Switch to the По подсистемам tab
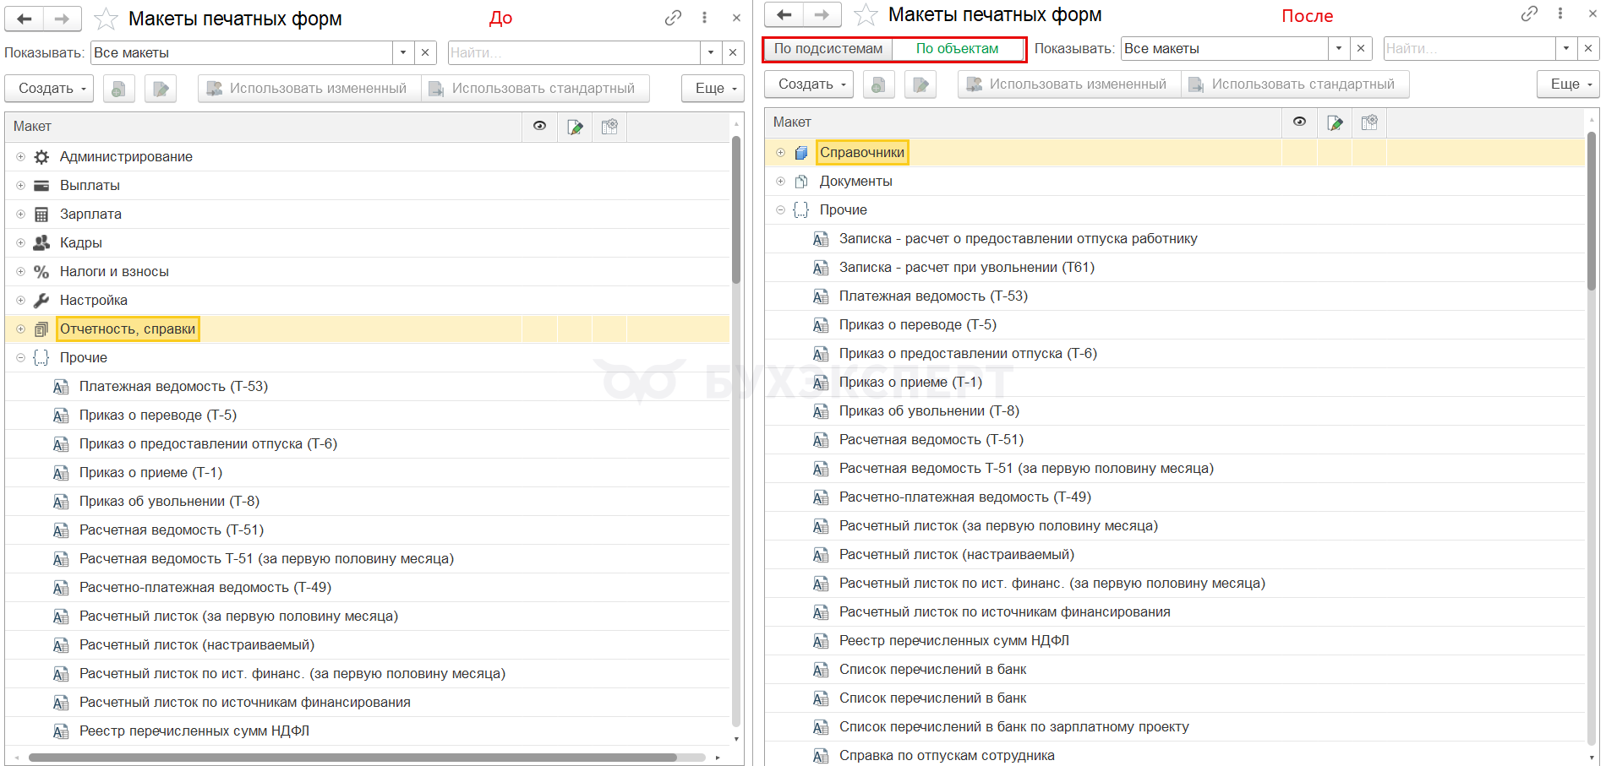This screenshot has width=1606, height=766. tap(828, 48)
